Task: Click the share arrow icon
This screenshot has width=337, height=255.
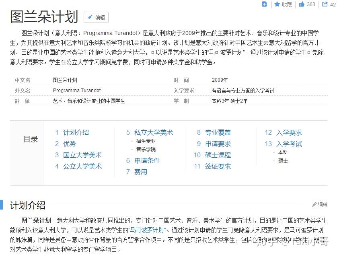Action: pos(325,4)
